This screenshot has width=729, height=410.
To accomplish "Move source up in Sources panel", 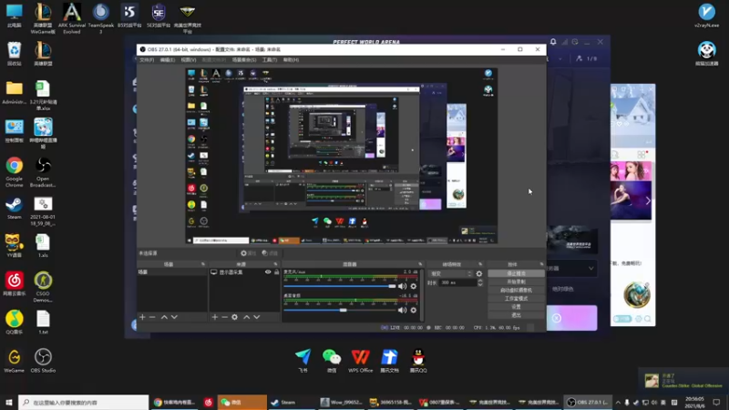I will [x=246, y=317].
